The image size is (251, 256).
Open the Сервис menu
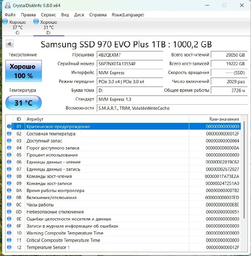(x=48, y=15)
